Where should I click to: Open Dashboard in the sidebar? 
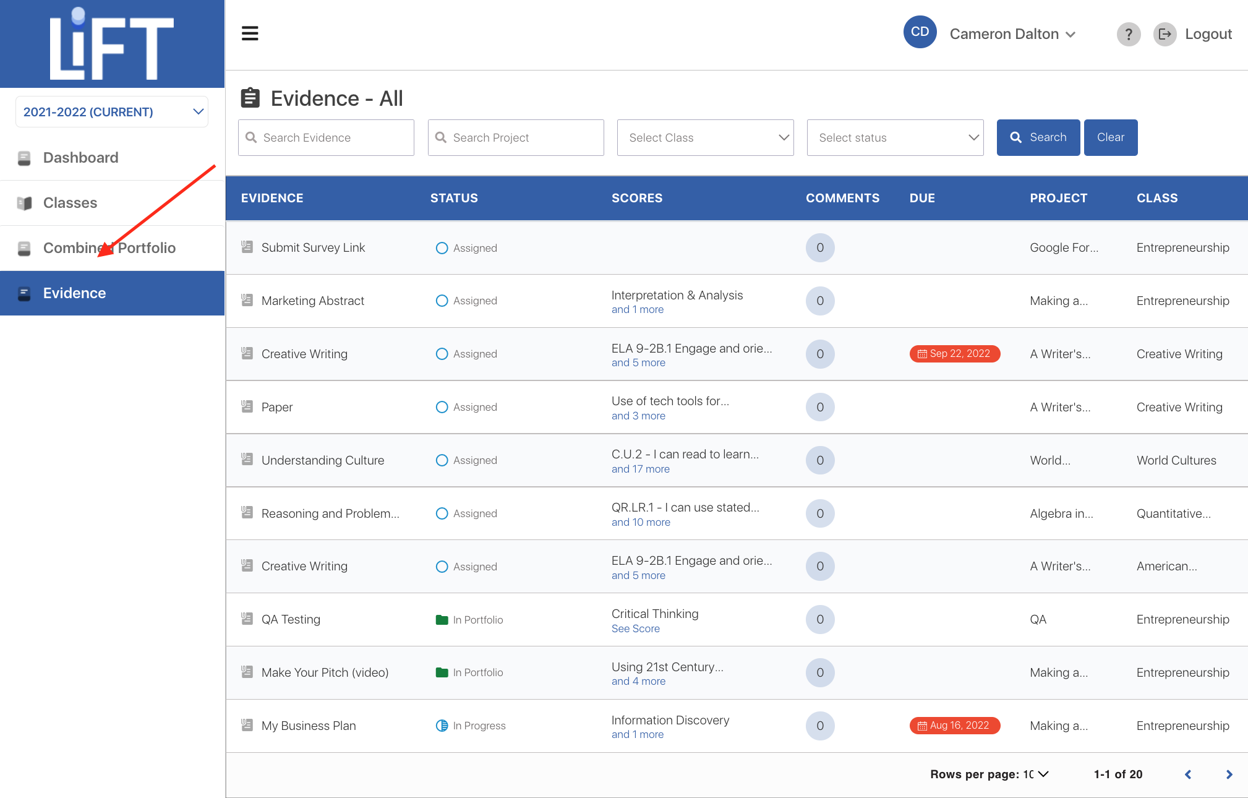[x=80, y=158]
